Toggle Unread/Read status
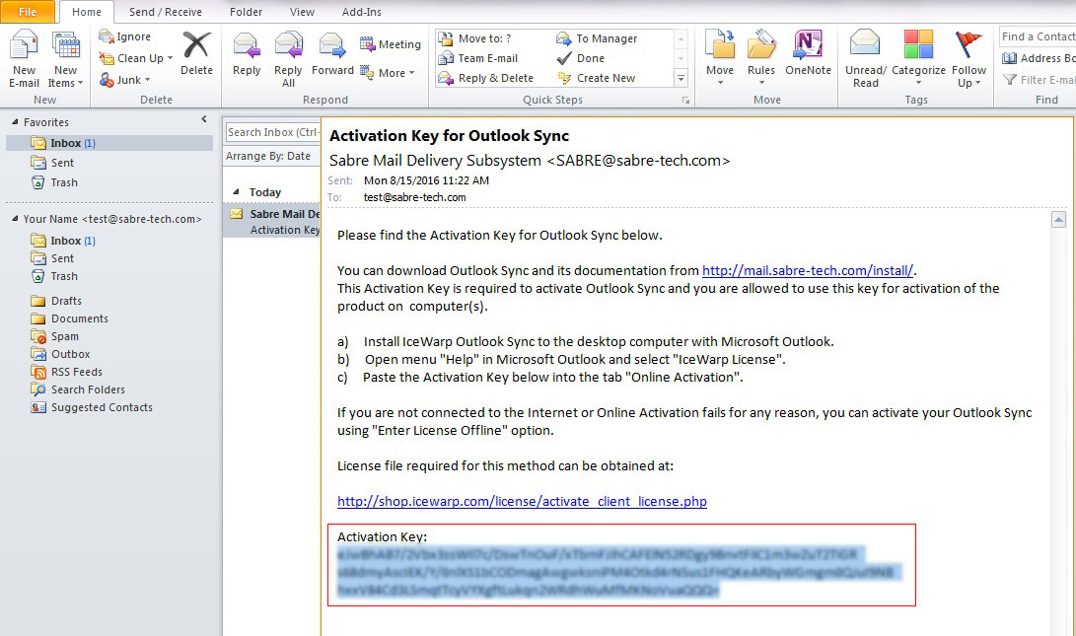This screenshot has height=636, width=1076. pyautogui.click(x=865, y=59)
